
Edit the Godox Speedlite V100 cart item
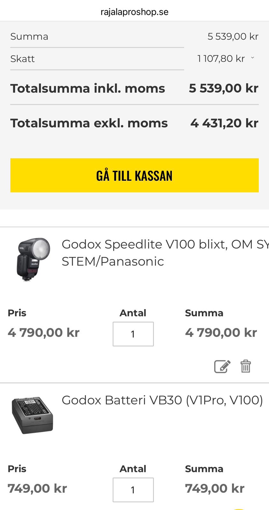pos(222,366)
